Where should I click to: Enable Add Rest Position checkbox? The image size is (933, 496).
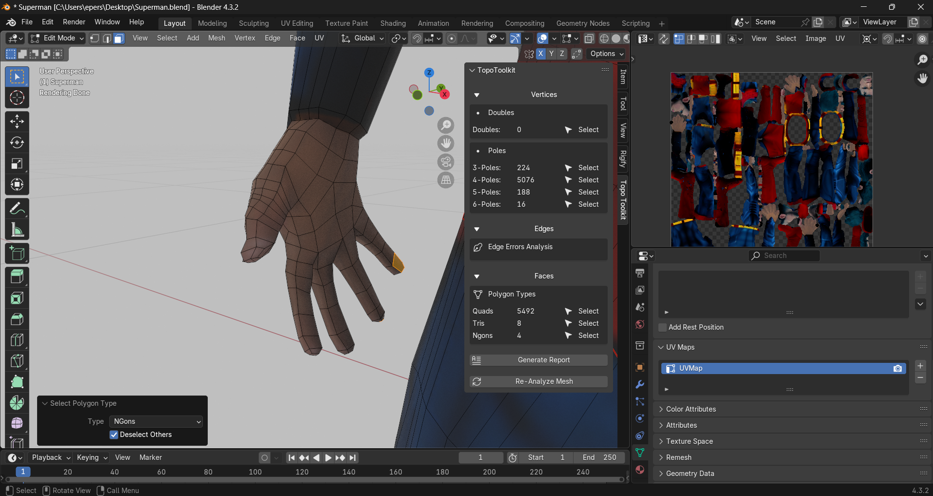662,327
